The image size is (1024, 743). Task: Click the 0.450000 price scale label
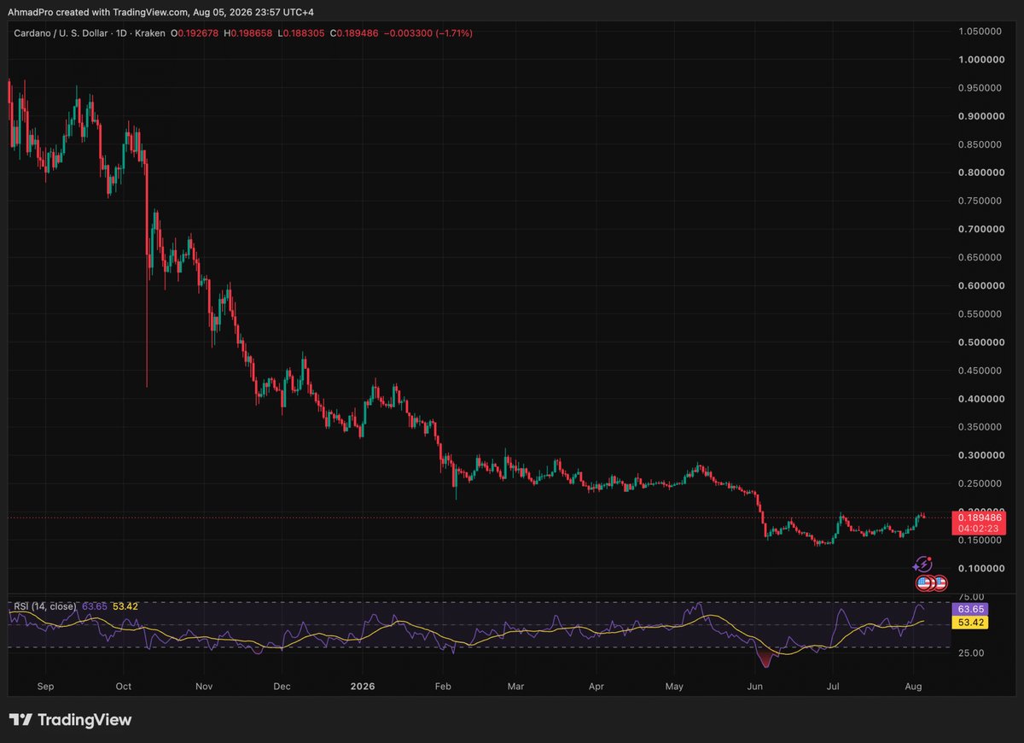(x=980, y=371)
